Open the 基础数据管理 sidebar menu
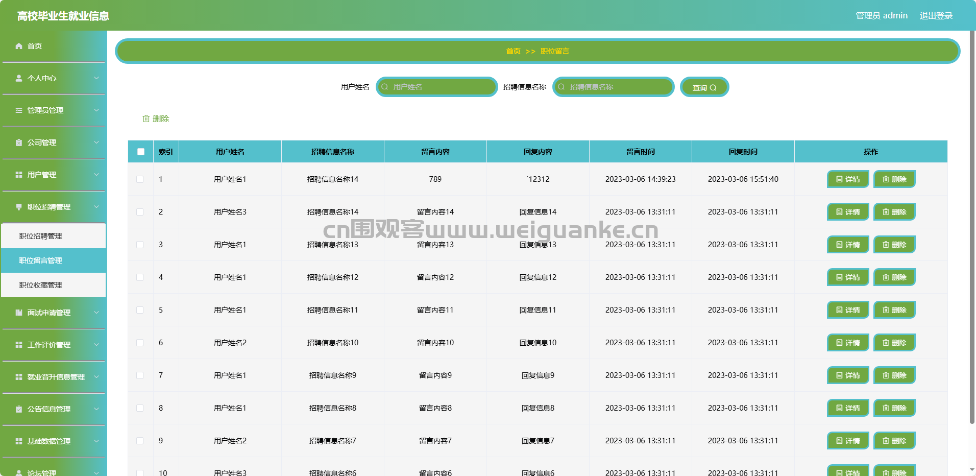 click(54, 441)
